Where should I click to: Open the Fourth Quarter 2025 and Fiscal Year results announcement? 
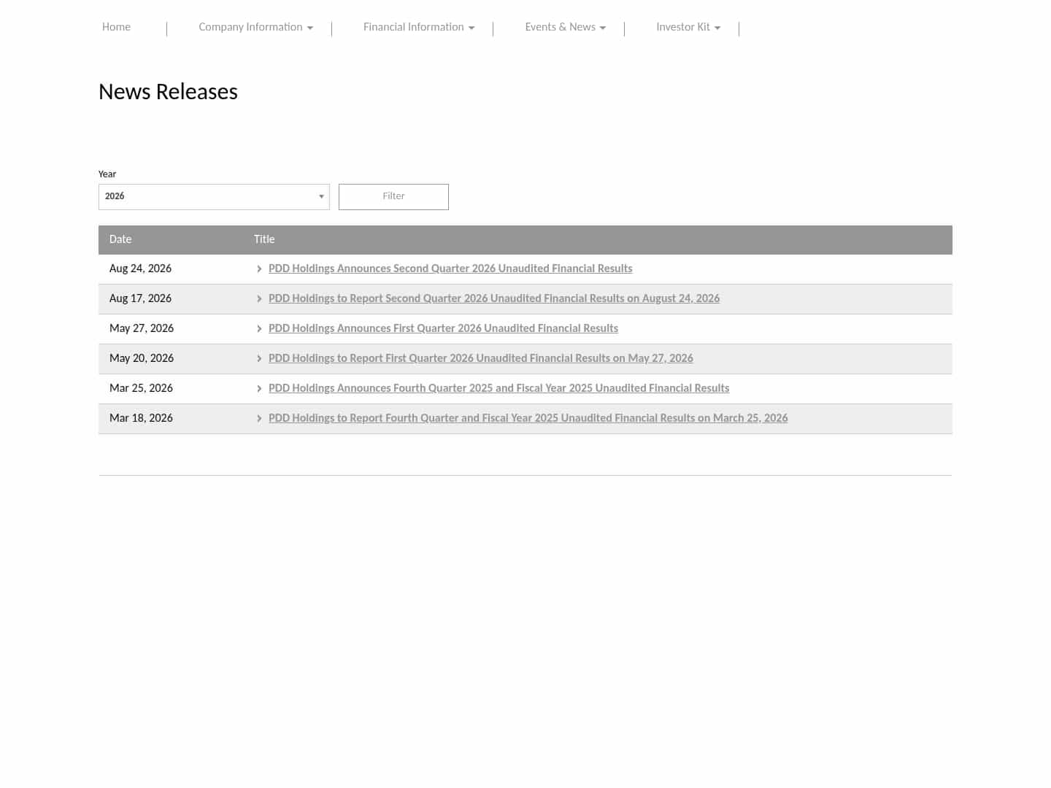498,388
